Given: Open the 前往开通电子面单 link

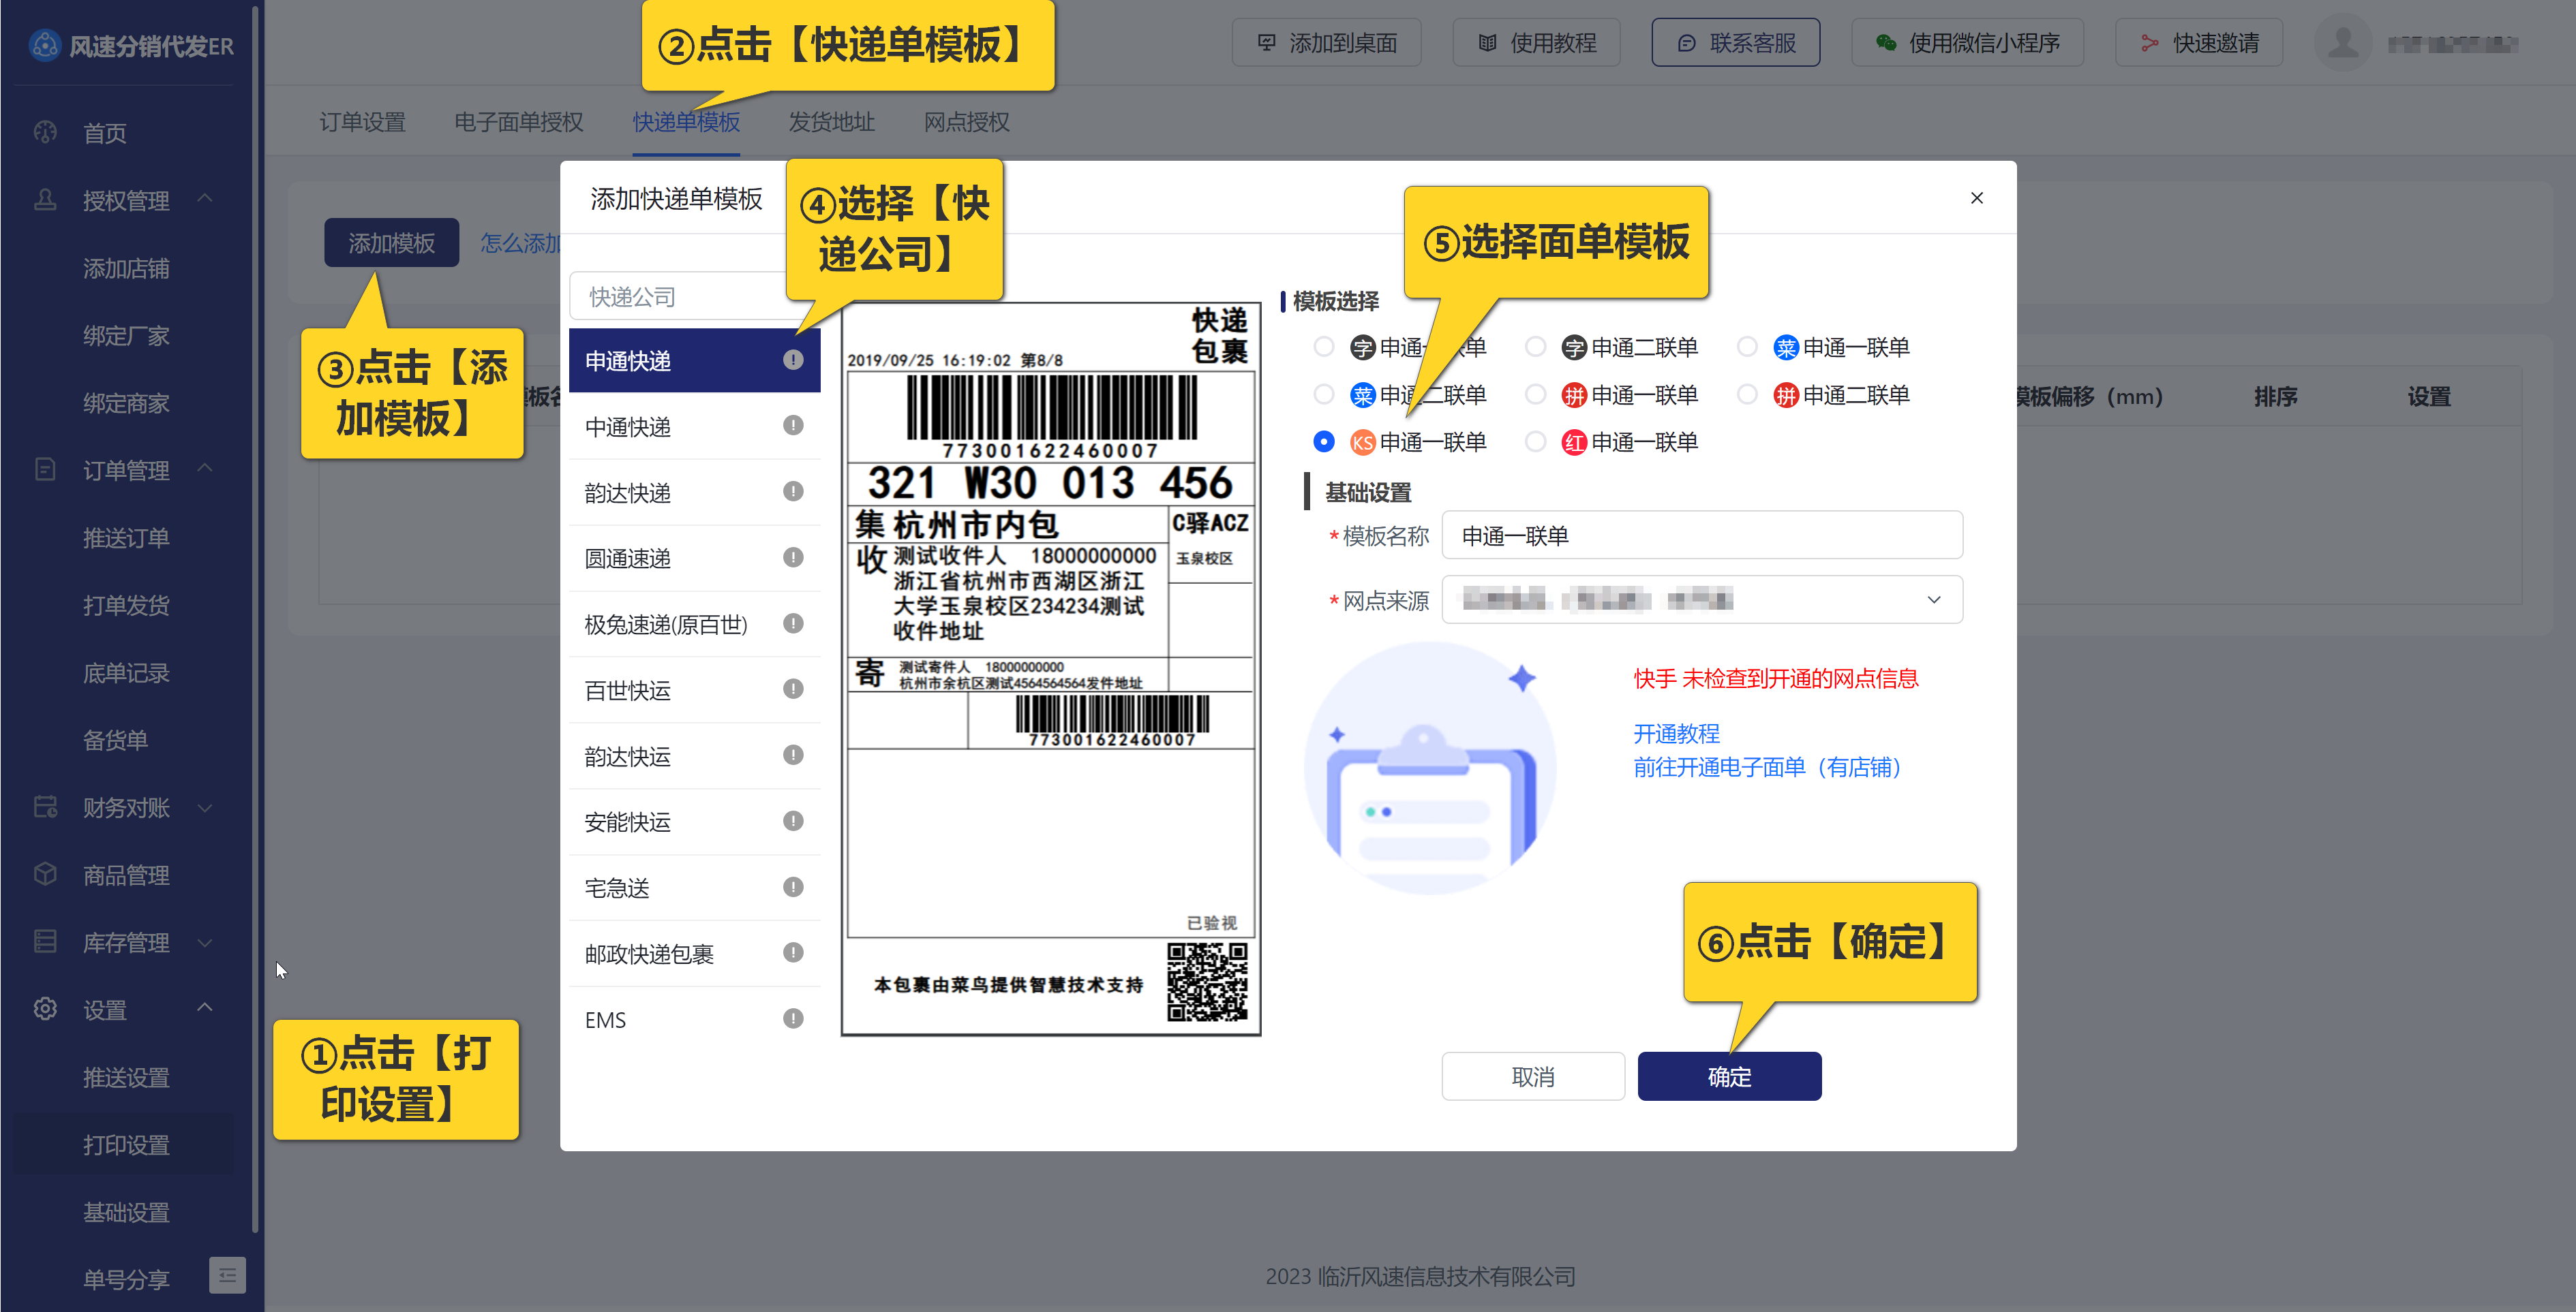Looking at the screenshot, I should coord(1767,768).
